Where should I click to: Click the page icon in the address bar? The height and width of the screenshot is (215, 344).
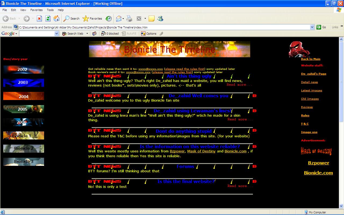(16, 27)
